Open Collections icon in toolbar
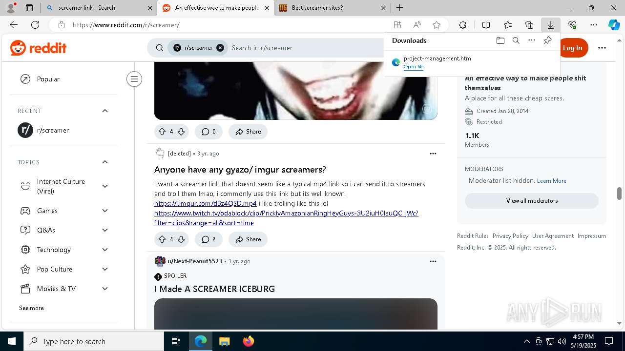Viewport: 625px width, 351px height. point(529,25)
